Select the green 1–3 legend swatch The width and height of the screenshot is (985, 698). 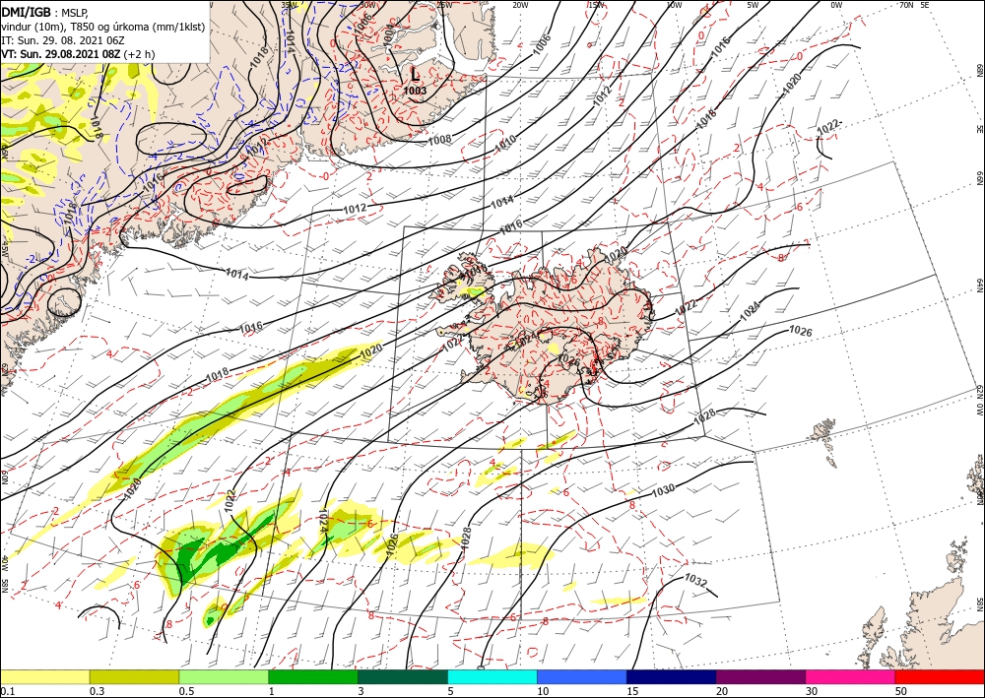[313, 676]
